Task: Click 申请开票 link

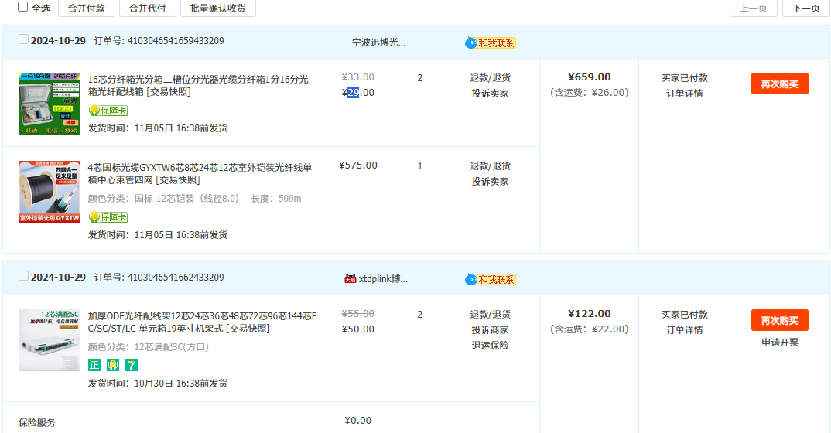Action: point(779,343)
